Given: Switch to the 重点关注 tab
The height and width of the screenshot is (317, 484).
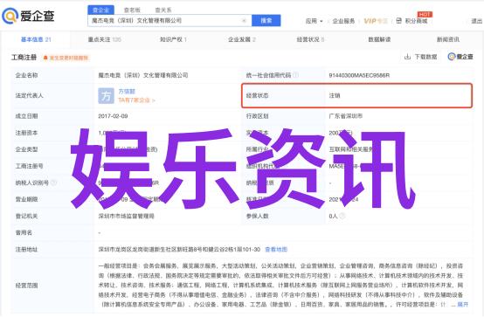Looking at the screenshot, I should [x=105, y=39].
